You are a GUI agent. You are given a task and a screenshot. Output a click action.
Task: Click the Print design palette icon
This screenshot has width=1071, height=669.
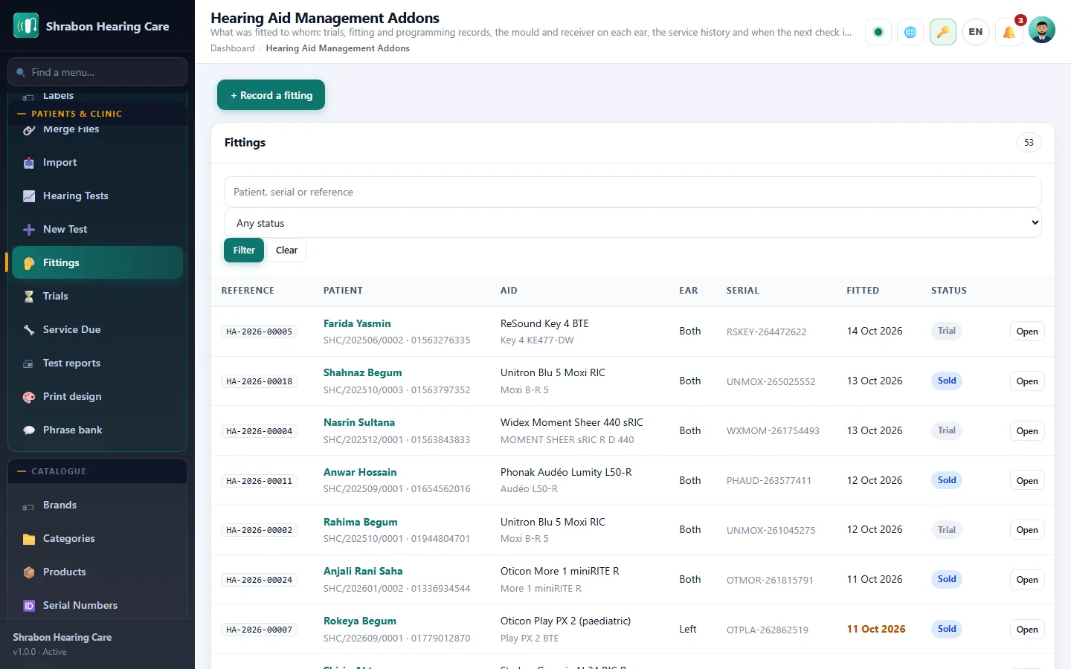point(29,397)
